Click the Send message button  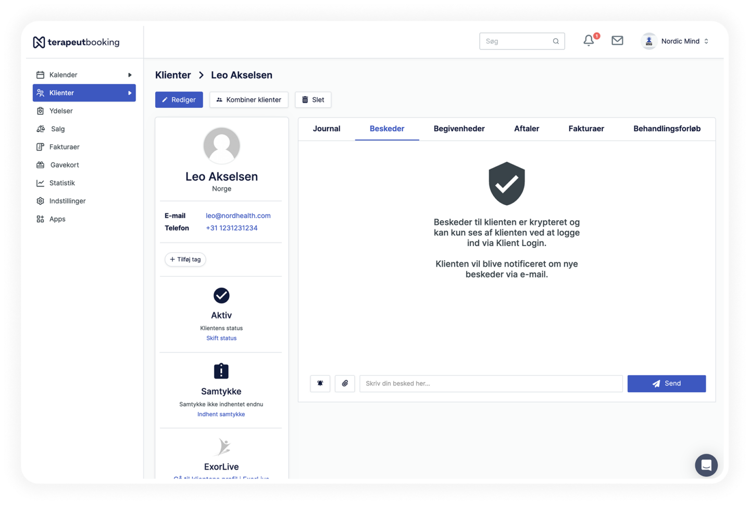point(666,384)
